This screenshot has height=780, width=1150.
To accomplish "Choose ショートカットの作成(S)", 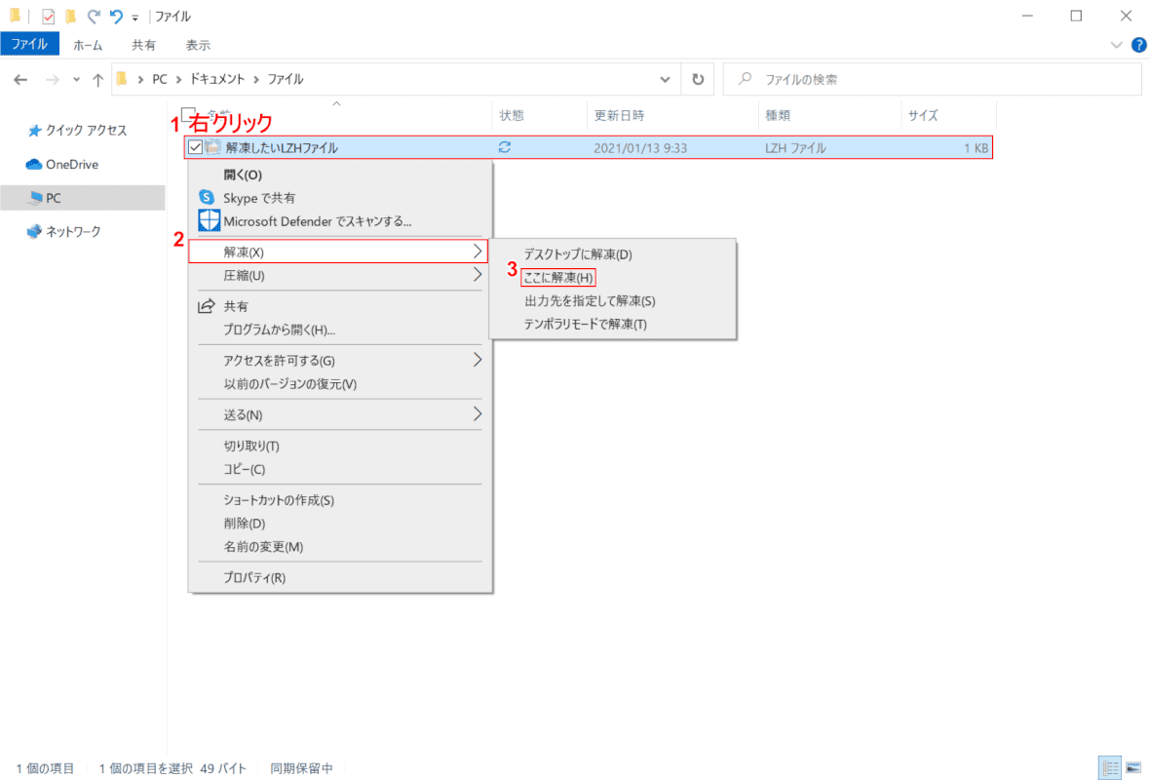I will (x=340, y=500).
